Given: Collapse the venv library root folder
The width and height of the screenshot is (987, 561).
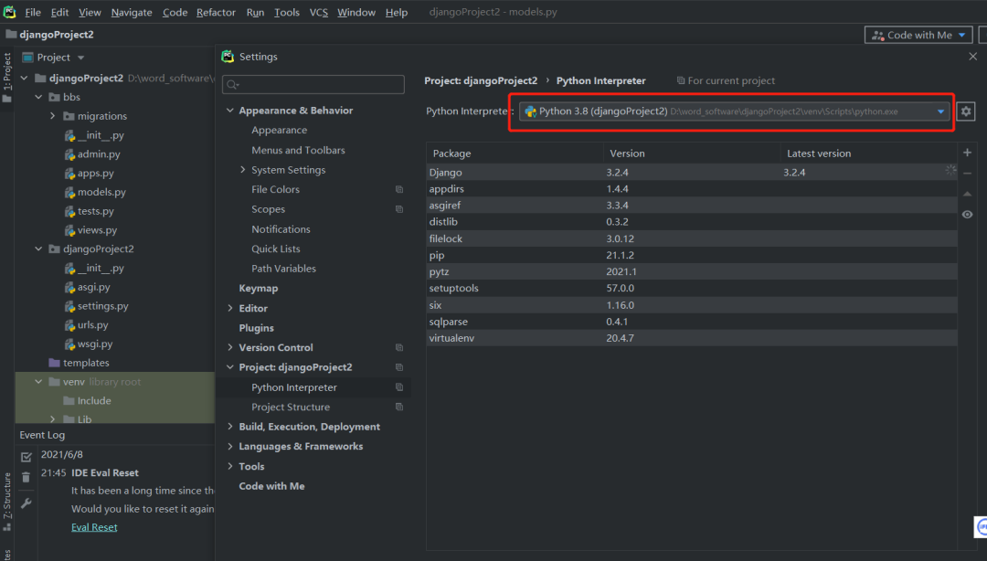Looking at the screenshot, I should 39,382.
